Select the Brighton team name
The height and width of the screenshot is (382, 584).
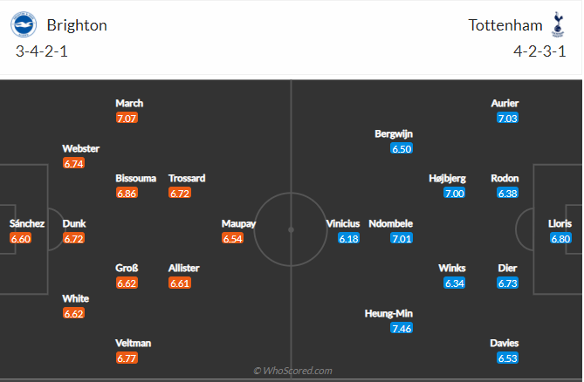pos(77,25)
